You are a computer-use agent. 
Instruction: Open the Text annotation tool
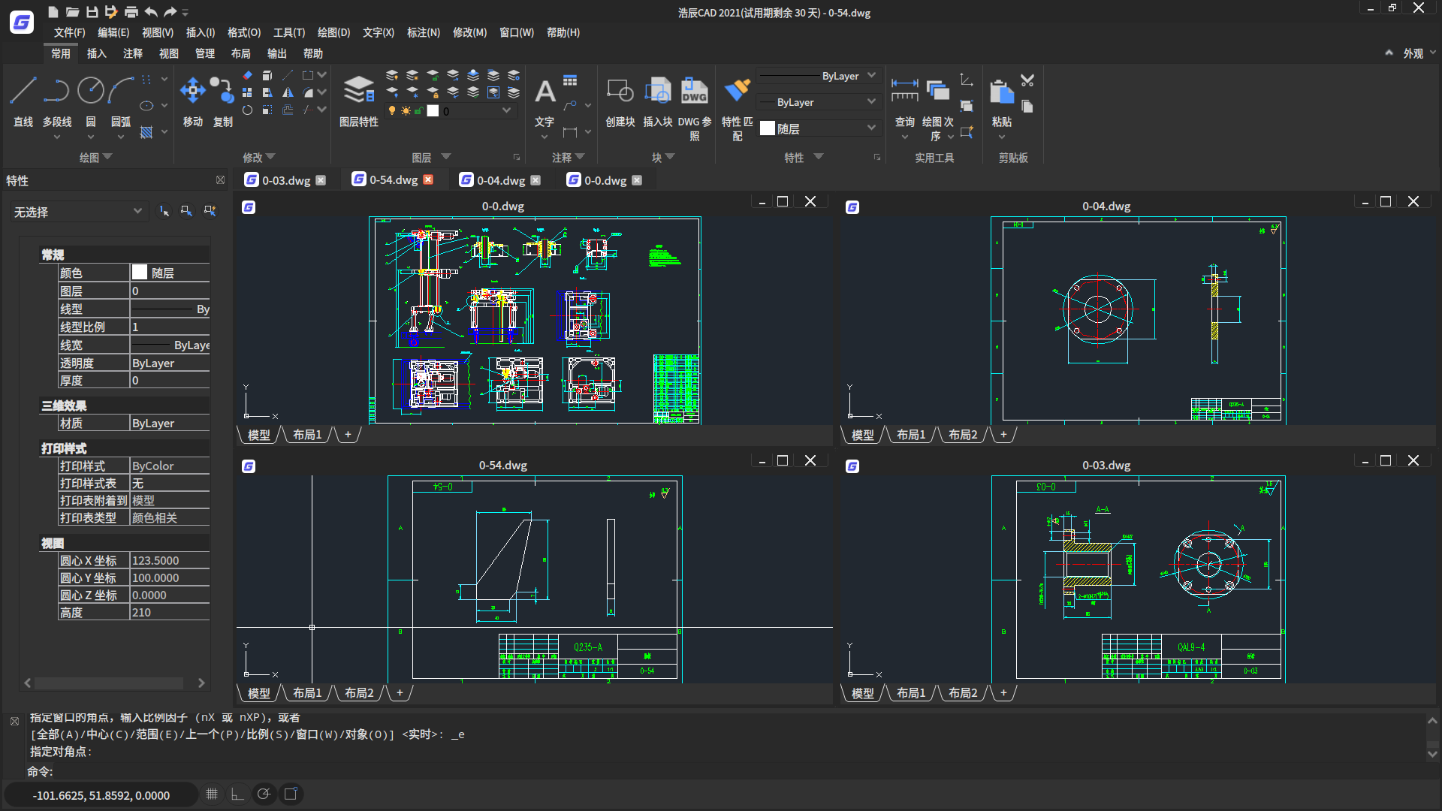545,92
